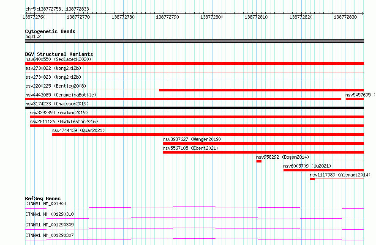
Task: Open nsv5567105 (Ebert2021) variant
Action: coord(191,148)
